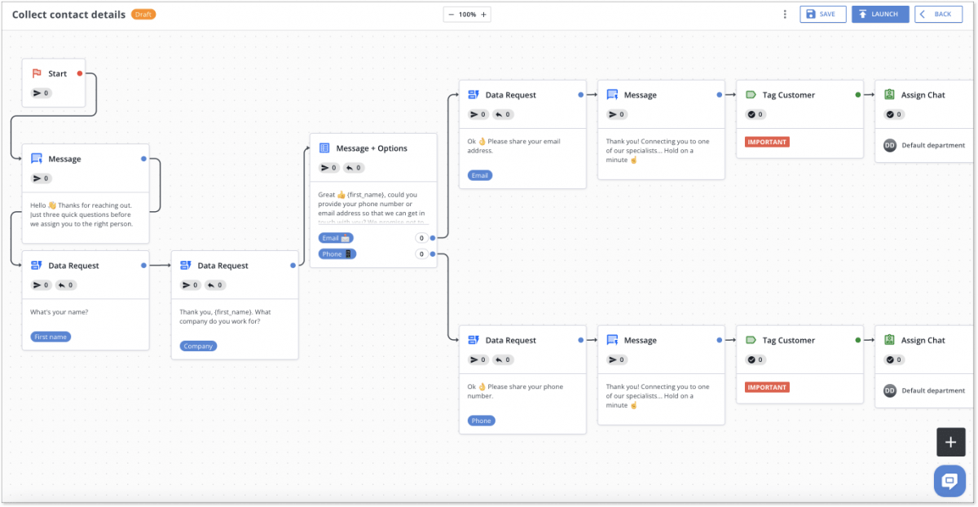This screenshot has width=978, height=507.
Task: Click the IMPORTANT tag on the lower Tag Customer node
Action: click(x=766, y=386)
